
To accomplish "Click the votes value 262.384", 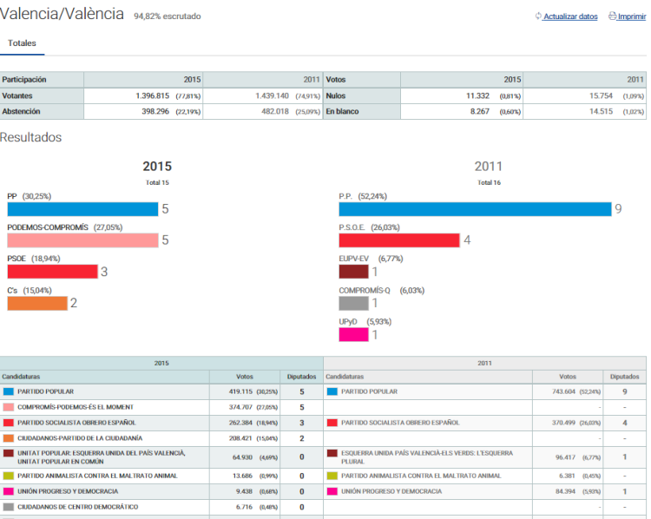I will point(240,423).
